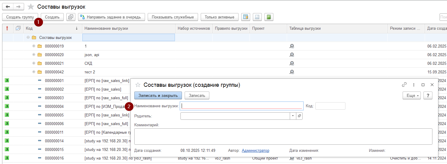The image size is (447, 164).
Task: Toggle Показывать служебные filter
Action: pyautogui.click(x=173, y=17)
